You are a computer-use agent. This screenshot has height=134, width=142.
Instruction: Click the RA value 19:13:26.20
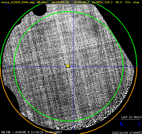pyautogui.click(x=60, y=2)
